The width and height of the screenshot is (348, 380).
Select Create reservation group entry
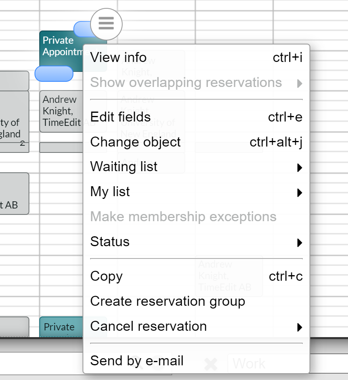click(196, 301)
